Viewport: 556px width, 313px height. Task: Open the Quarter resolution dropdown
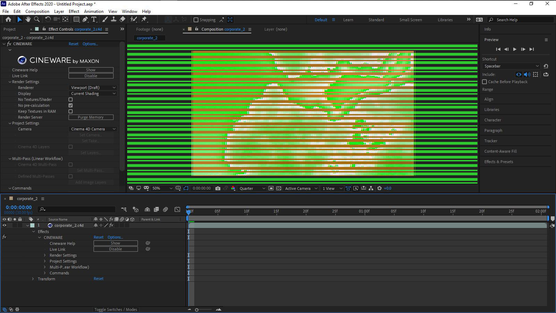pyautogui.click(x=252, y=188)
